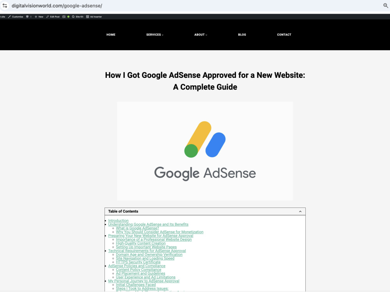This screenshot has width=390, height=292.
Task: Open Content Policy Compliance link
Action: tap(138, 270)
